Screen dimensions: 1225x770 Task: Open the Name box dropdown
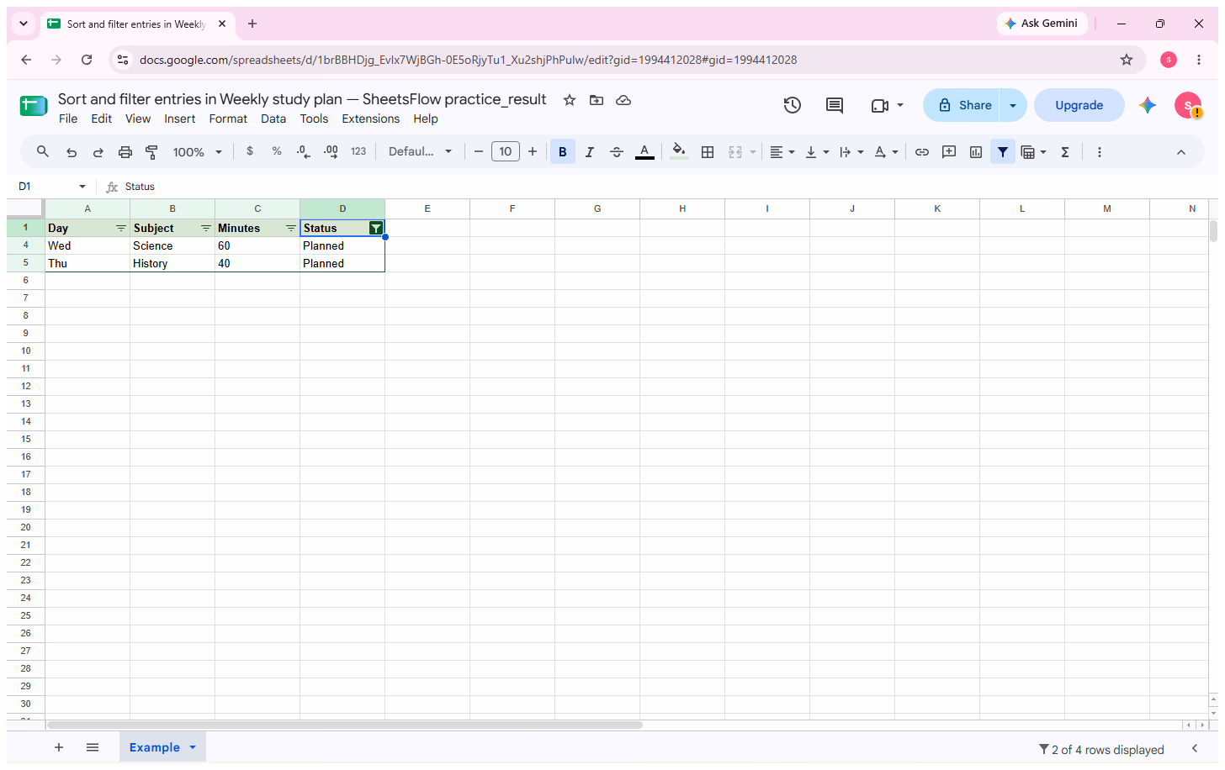pyautogui.click(x=82, y=187)
